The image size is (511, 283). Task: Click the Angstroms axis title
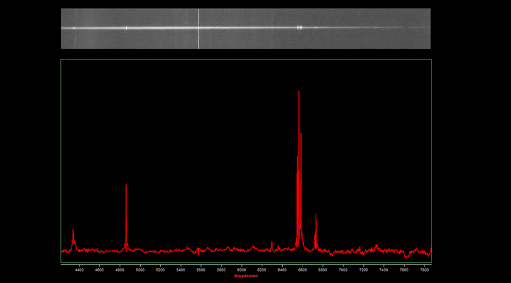[246, 276]
